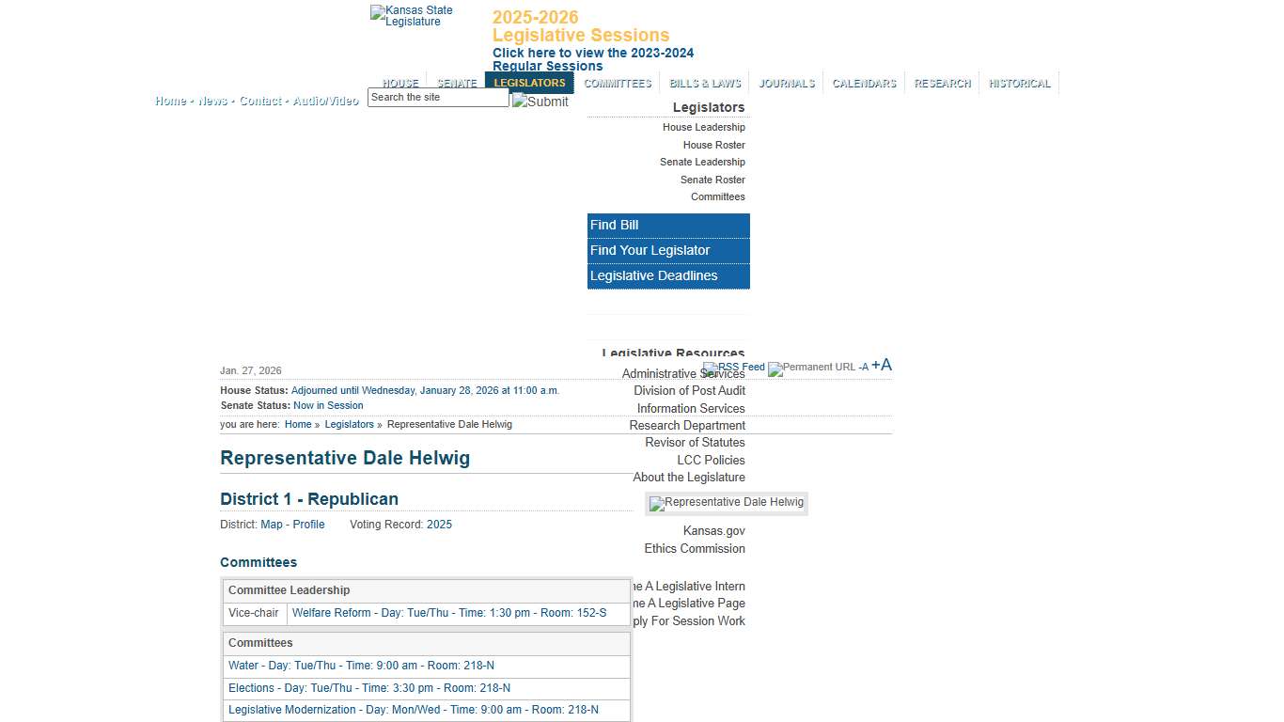
Task: Click the Find Bill button
Action: click(x=668, y=226)
